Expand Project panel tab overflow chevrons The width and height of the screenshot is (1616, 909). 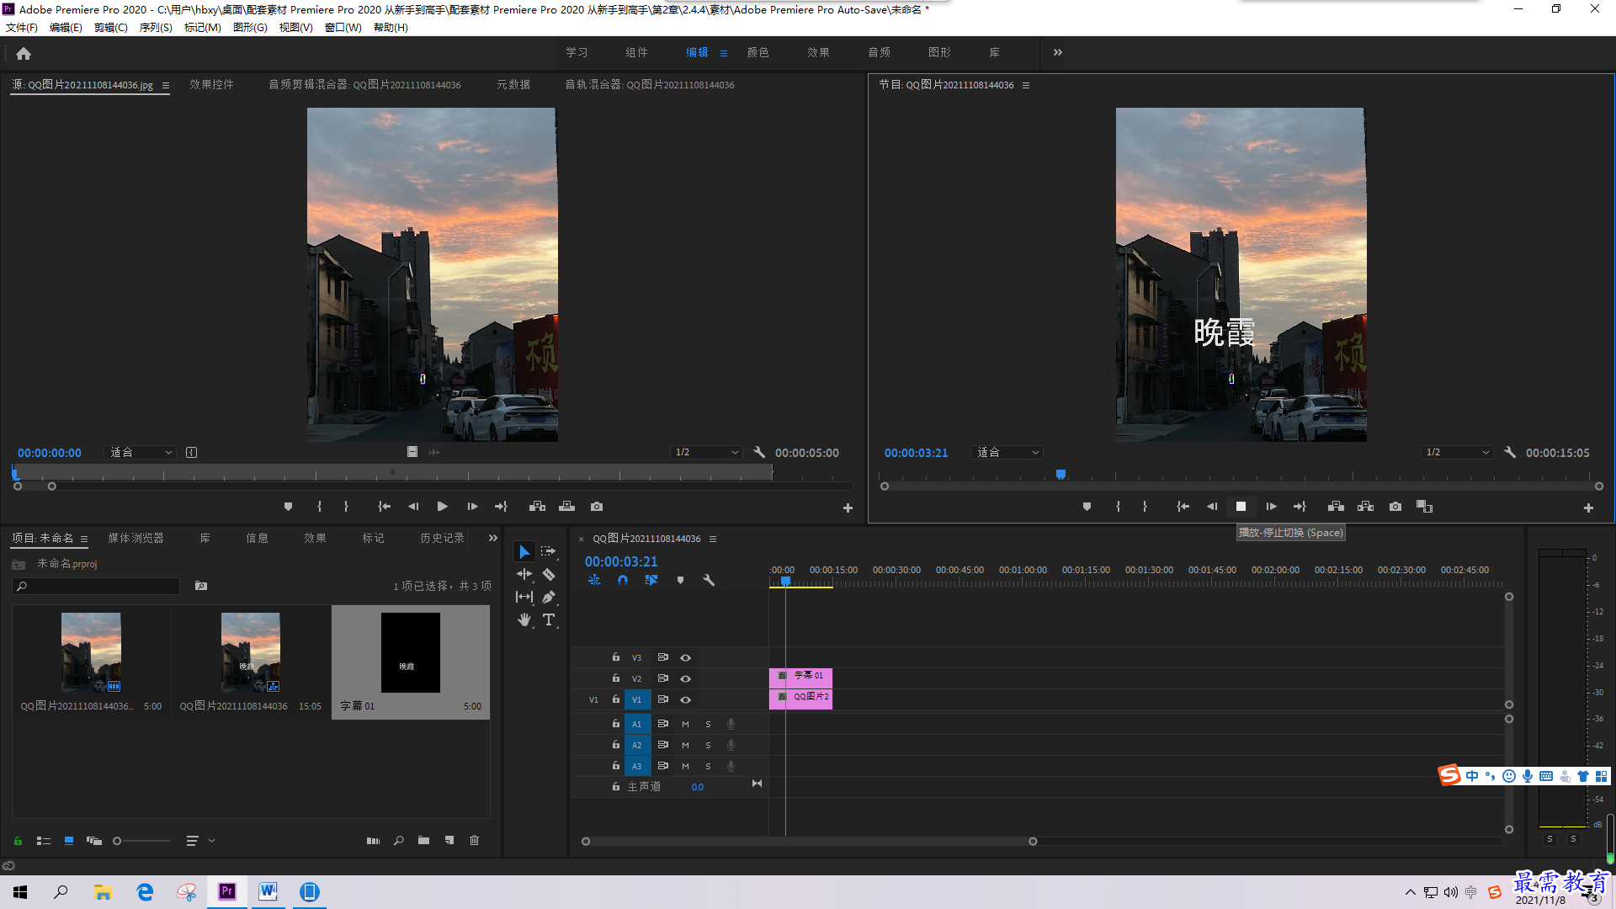click(x=492, y=539)
